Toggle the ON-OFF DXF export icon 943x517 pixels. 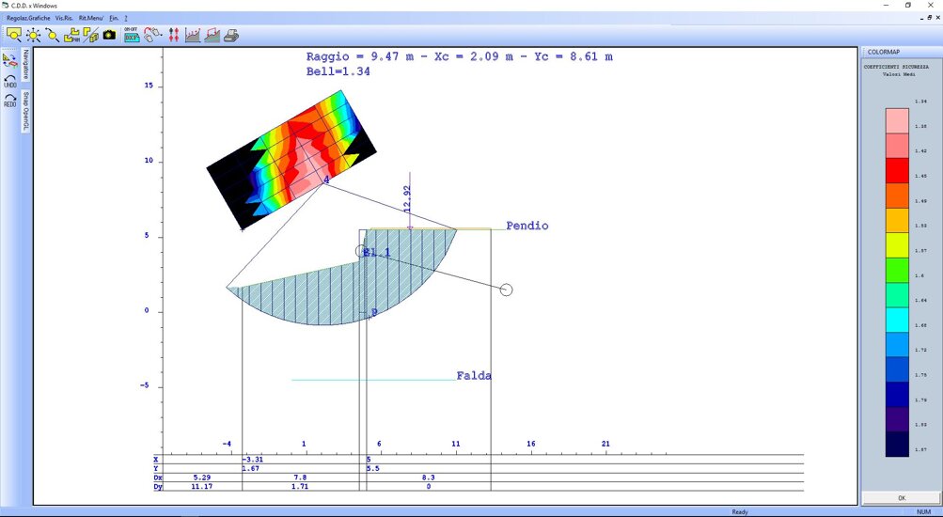pos(132,35)
